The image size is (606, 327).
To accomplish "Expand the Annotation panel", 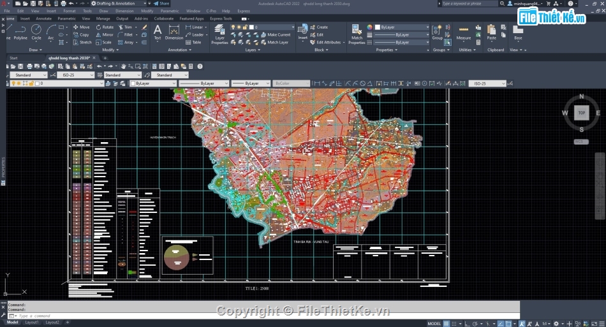I will [x=179, y=50].
